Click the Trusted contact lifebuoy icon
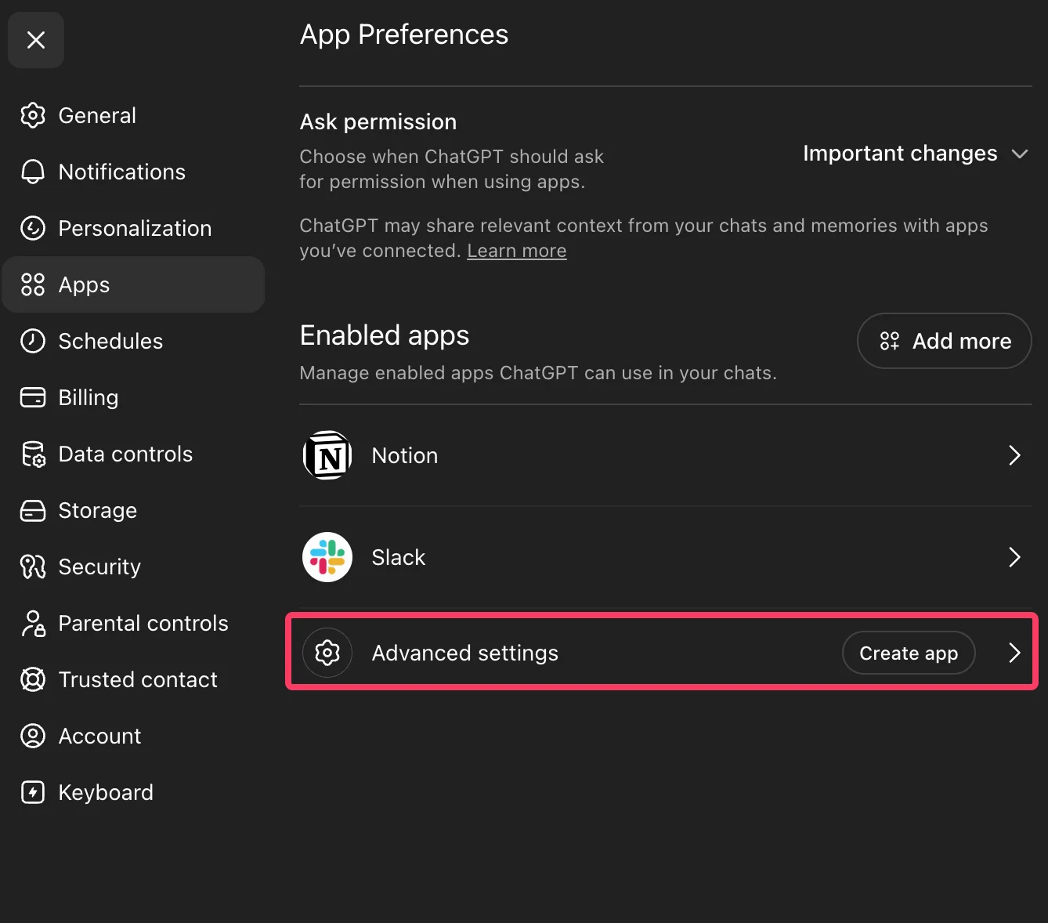 pos(33,679)
